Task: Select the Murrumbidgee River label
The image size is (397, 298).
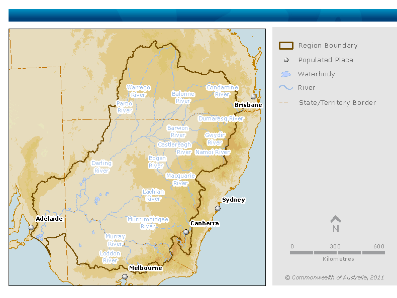Action: (x=148, y=223)
